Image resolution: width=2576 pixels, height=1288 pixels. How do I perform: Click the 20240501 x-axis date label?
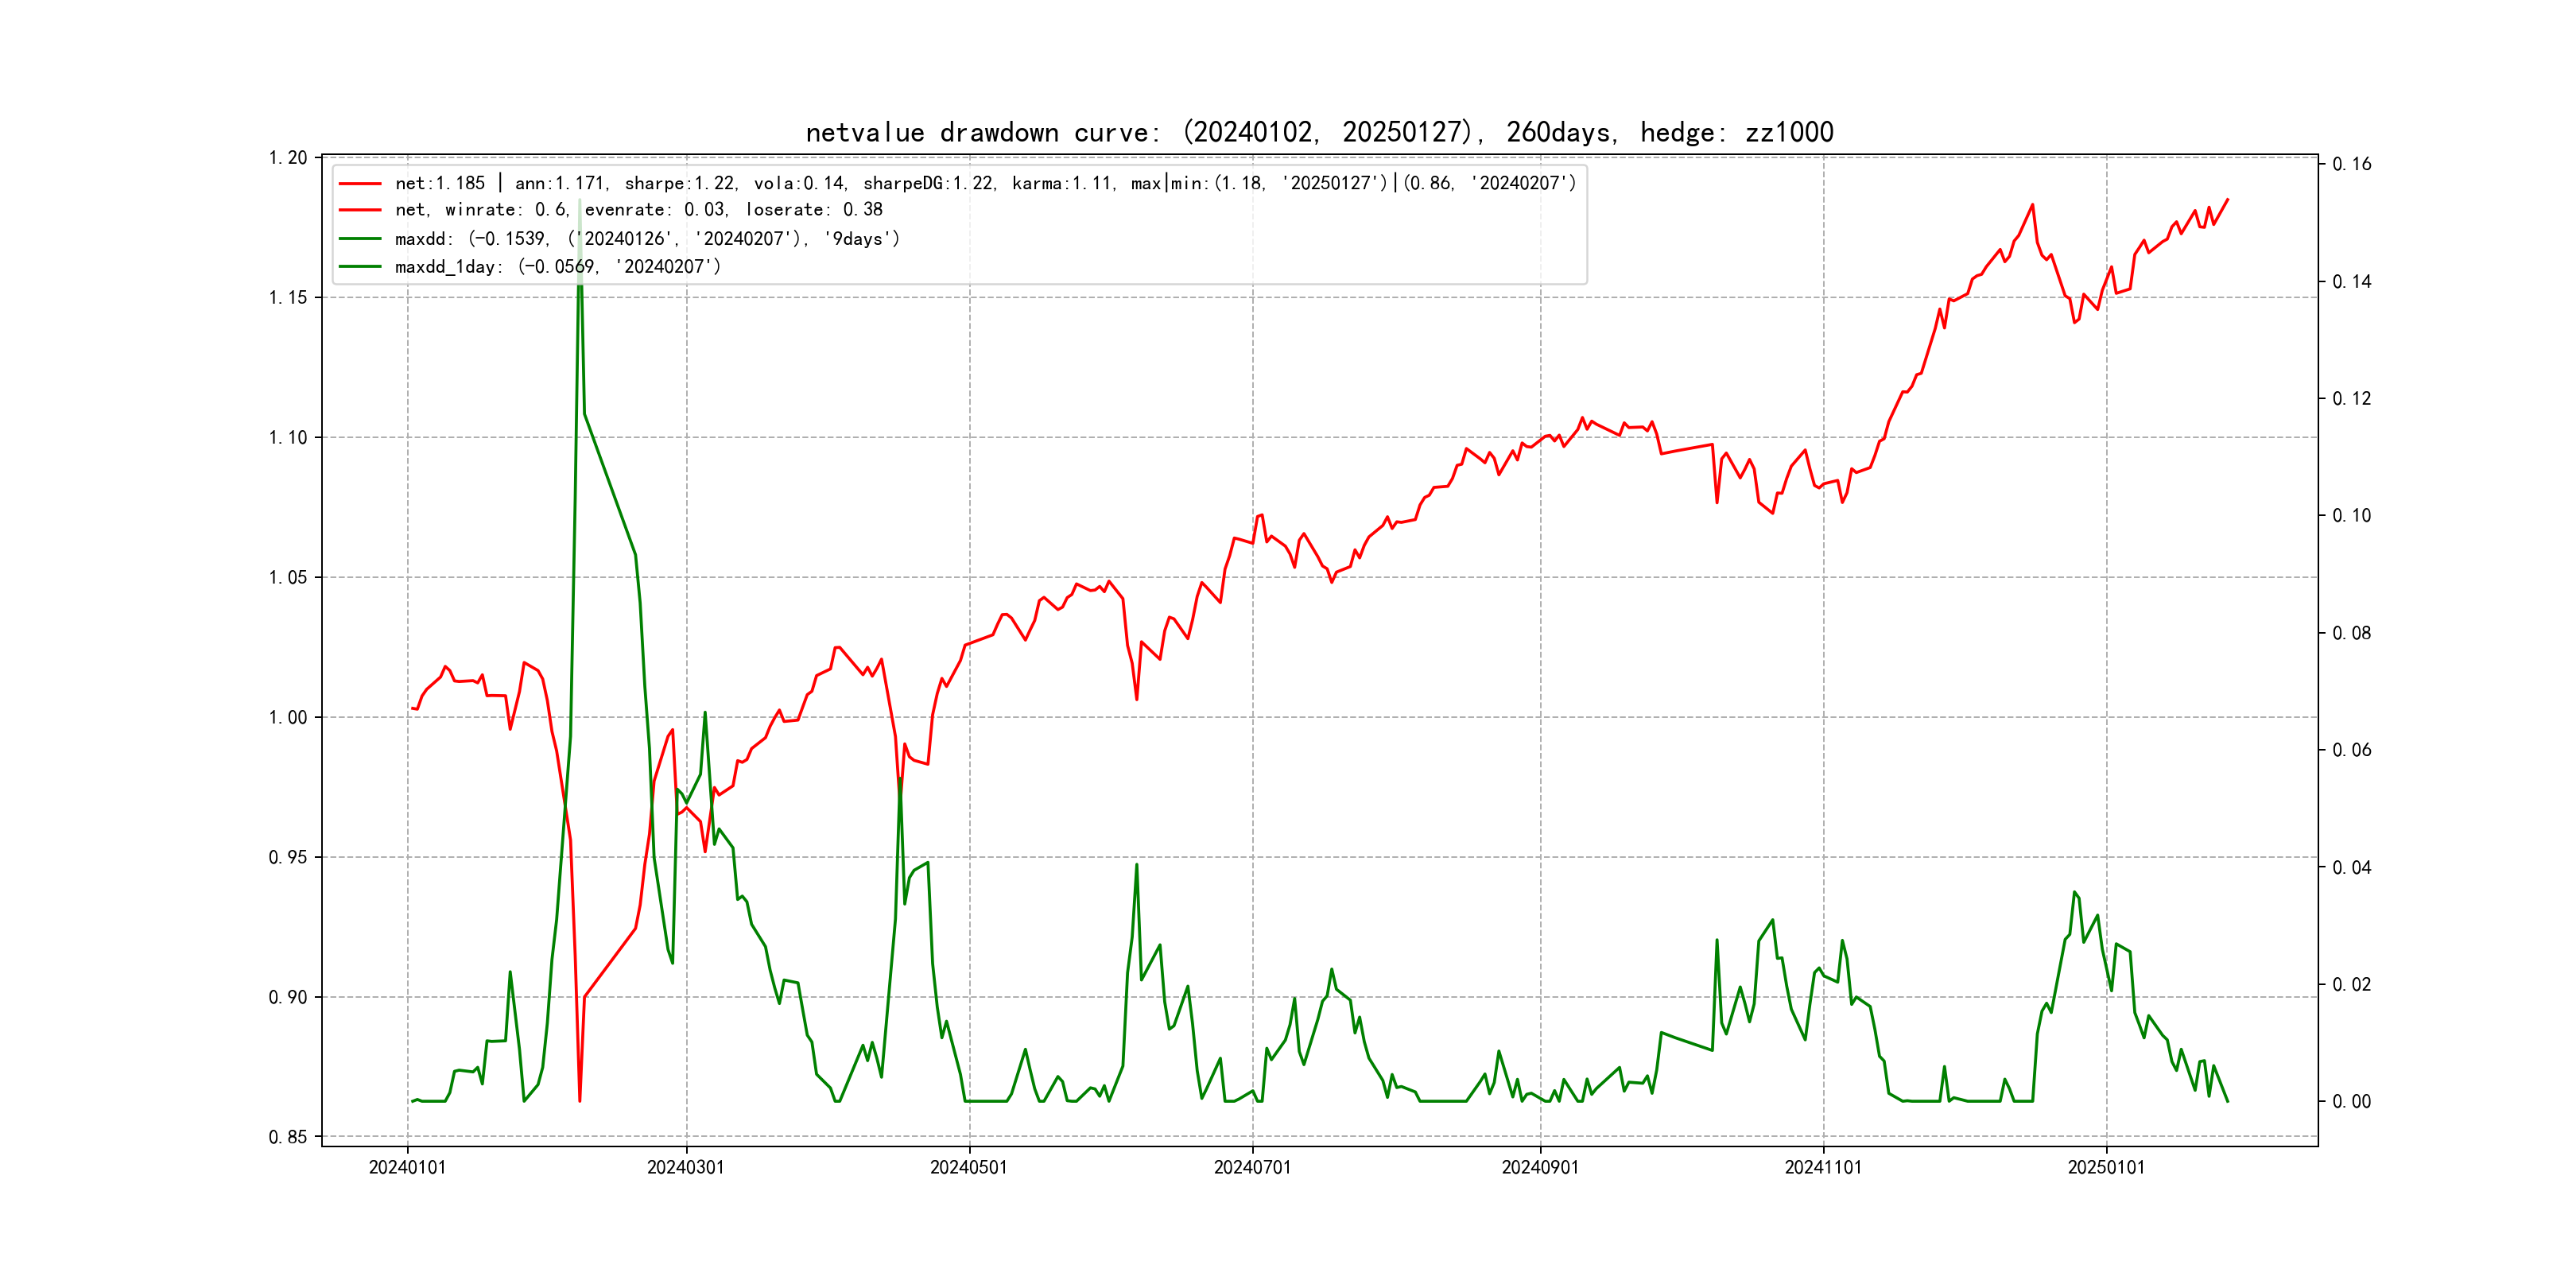(x=968, y=1168)
